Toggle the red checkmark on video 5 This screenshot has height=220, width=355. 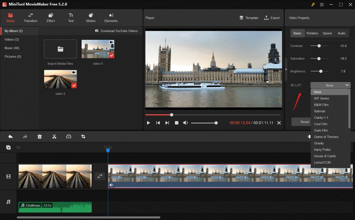tap(74, 86)
